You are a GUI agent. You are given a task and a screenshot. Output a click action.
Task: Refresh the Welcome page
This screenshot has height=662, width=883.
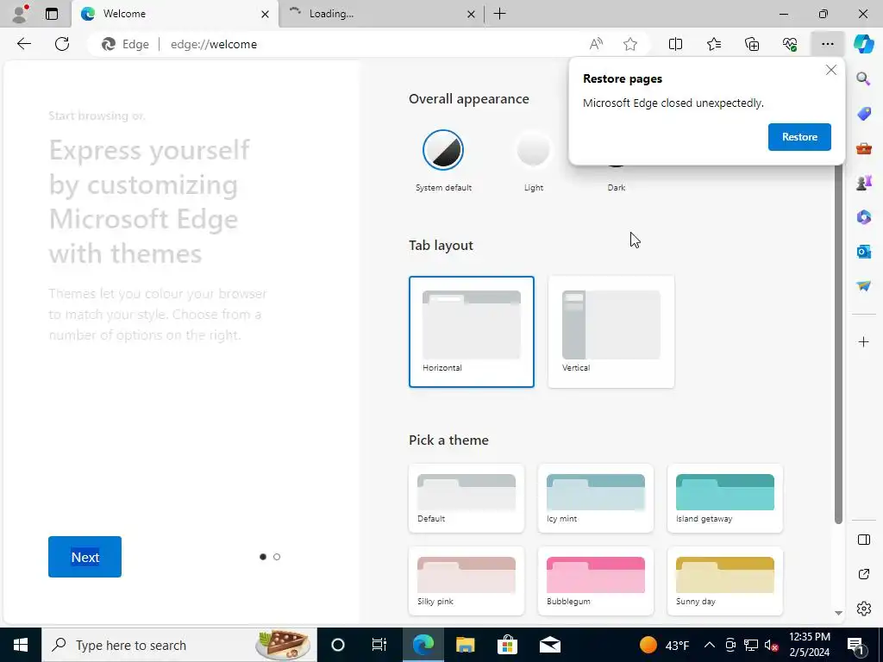pos(62,44)
